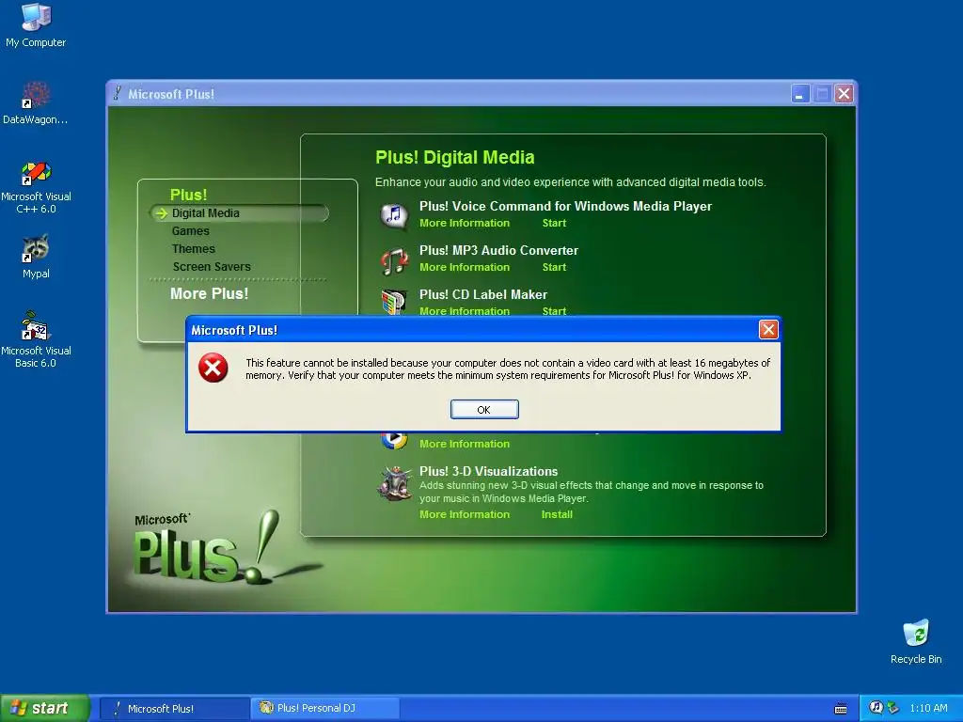Select the Recycle Bin icon
Image resolution: width=963 pixels, height=722 pixels.
click(916, 641)
